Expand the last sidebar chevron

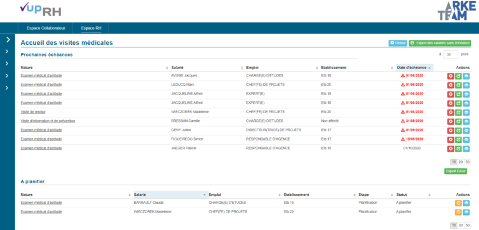tap(7, 88)
